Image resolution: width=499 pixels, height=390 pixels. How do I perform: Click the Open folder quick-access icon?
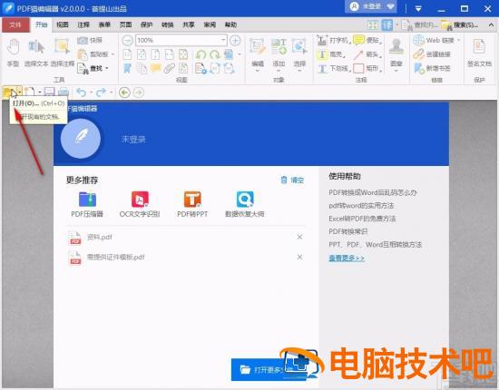(9, 93)
